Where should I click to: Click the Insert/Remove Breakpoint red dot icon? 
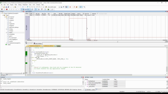(x=70, y=7)
